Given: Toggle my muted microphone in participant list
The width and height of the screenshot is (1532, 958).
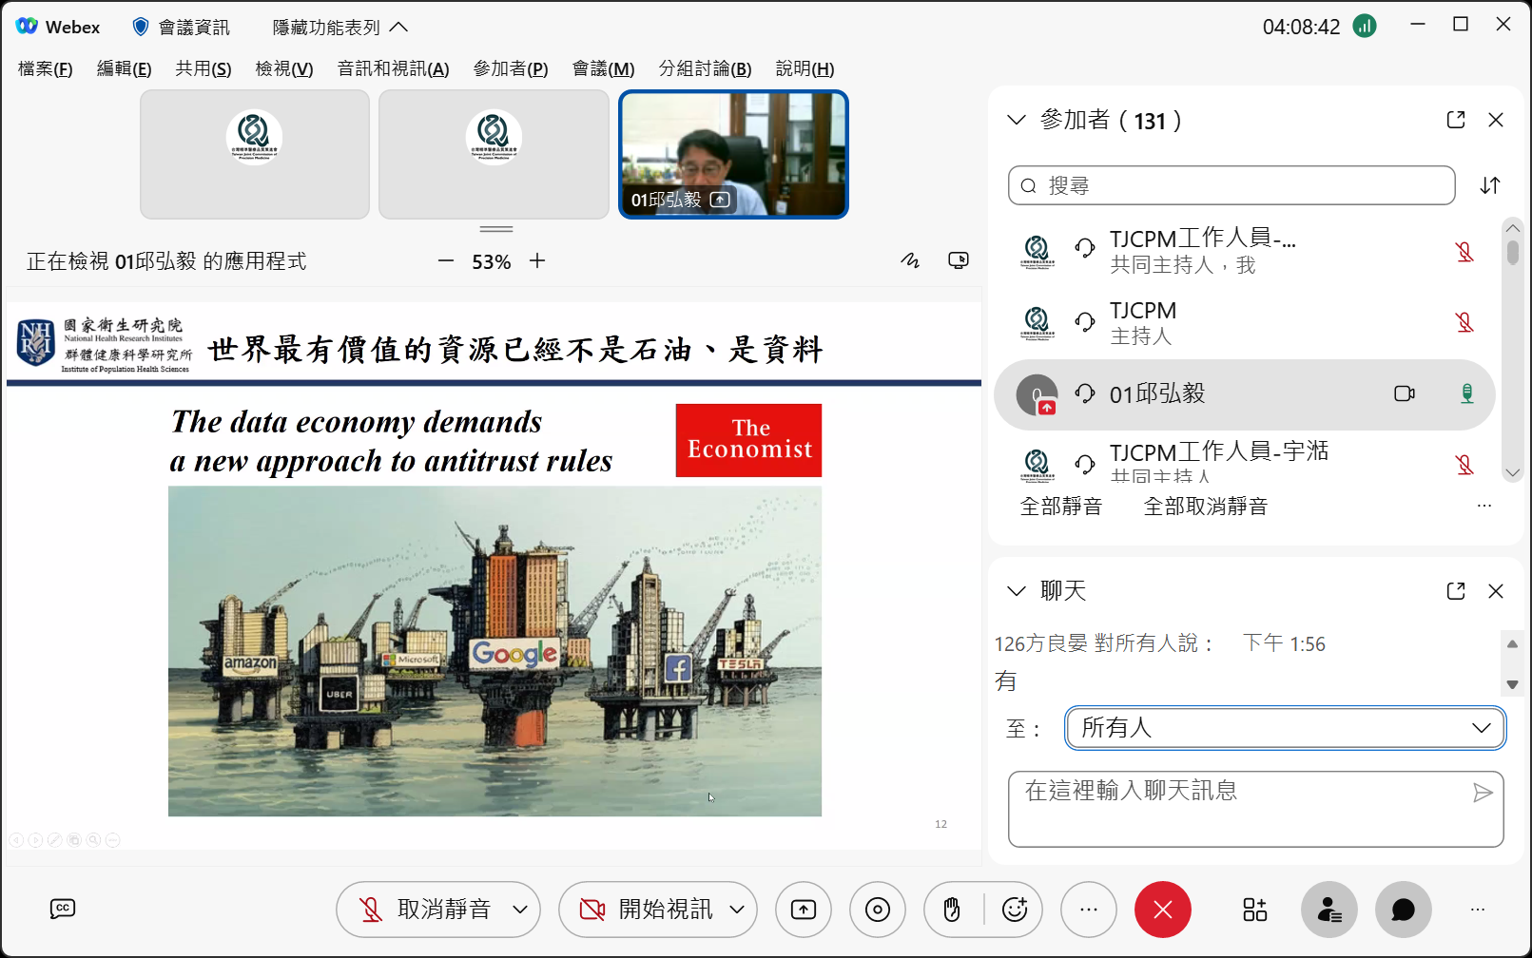Looking at the screenshot, I should coord(1464,252).
